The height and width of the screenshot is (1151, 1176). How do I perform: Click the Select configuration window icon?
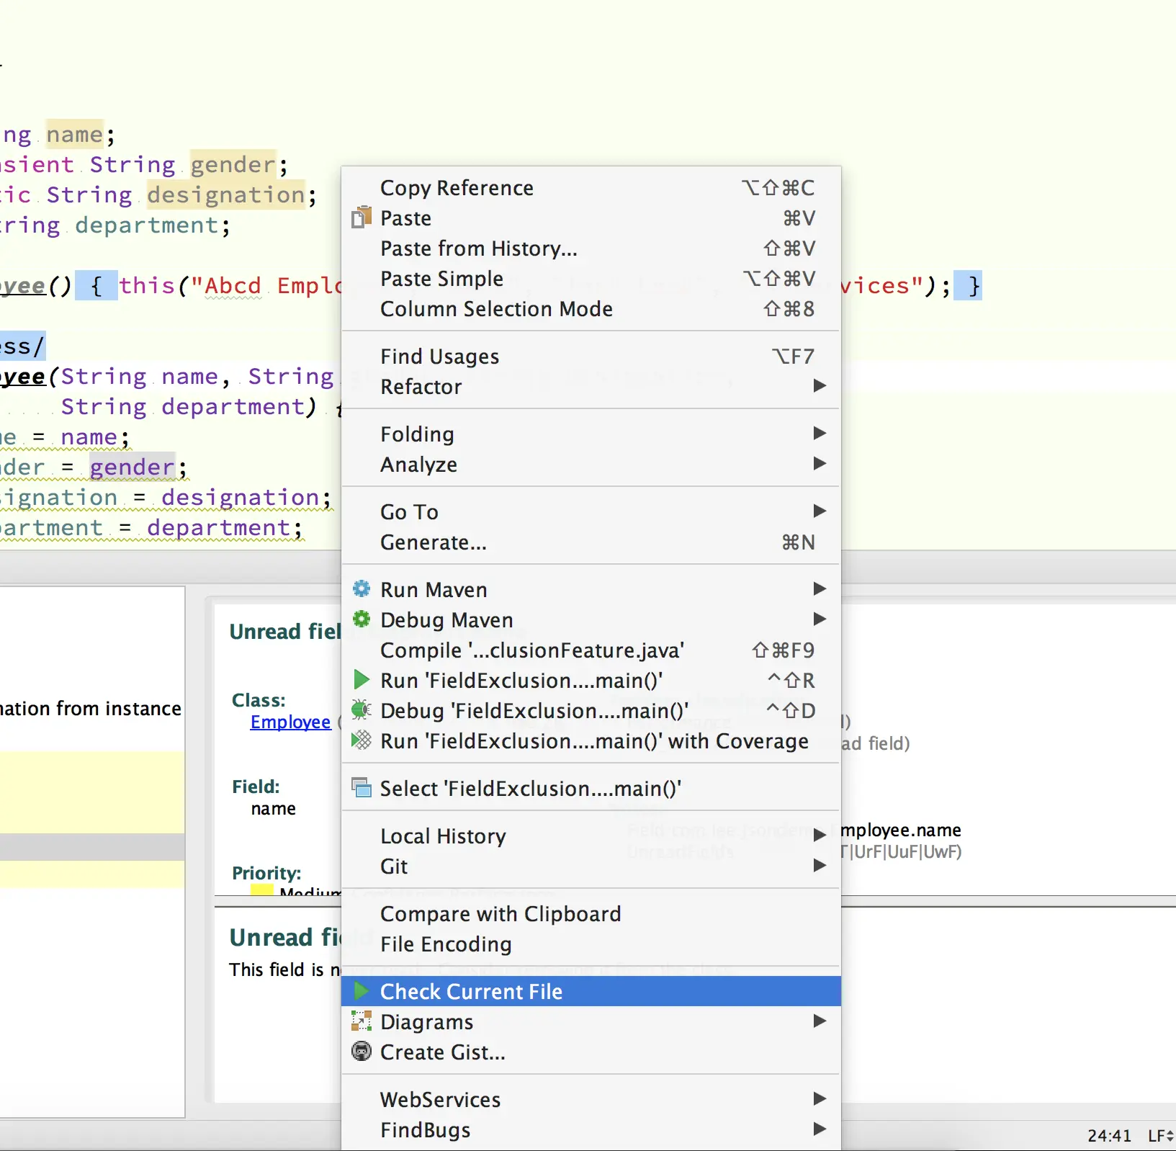[x=361, y=787]
